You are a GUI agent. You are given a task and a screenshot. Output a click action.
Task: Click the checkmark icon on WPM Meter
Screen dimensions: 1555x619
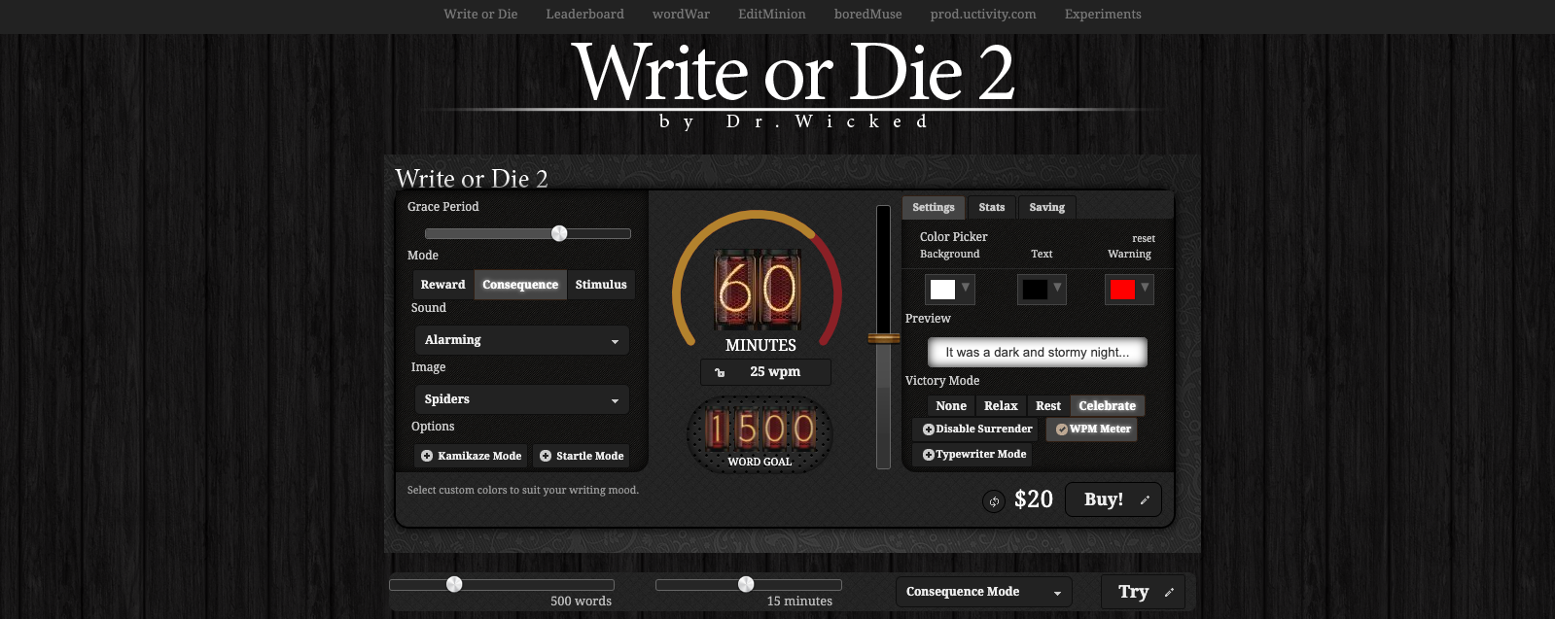point(1062,430)
